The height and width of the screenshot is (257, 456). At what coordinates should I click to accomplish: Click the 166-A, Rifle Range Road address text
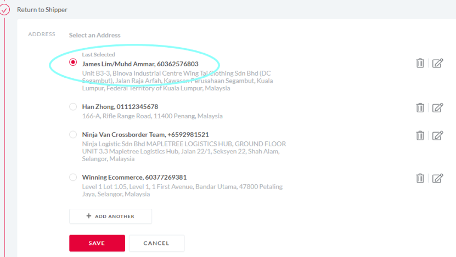tap(153, 116)
